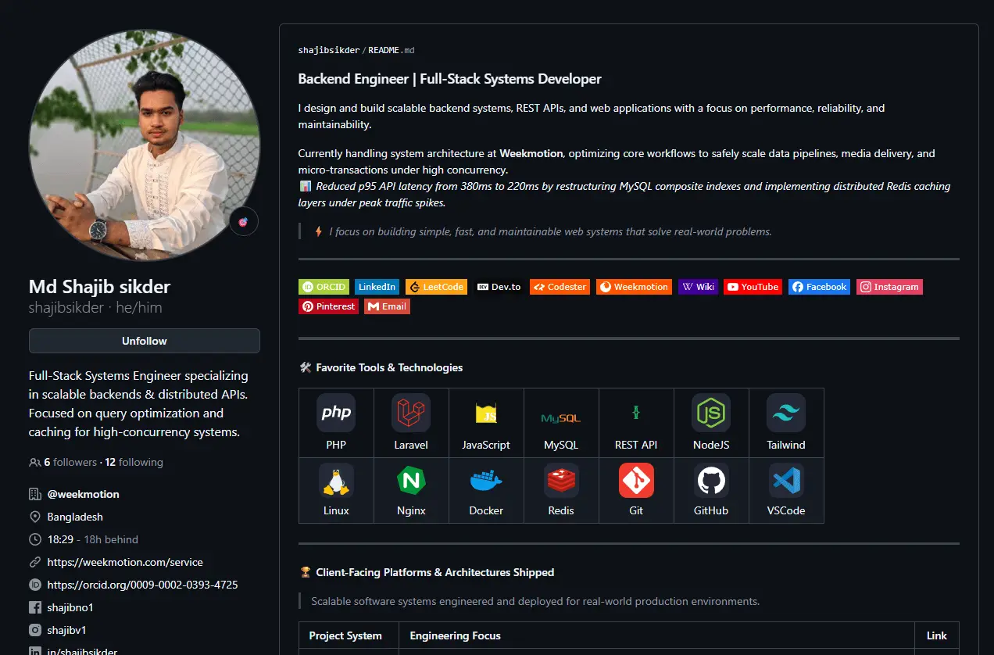994x655 pixels.
Task: Open the LinkedIn badge
Action: [377, 287]
